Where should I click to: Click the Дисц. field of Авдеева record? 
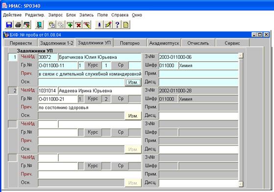click(199, 116)
